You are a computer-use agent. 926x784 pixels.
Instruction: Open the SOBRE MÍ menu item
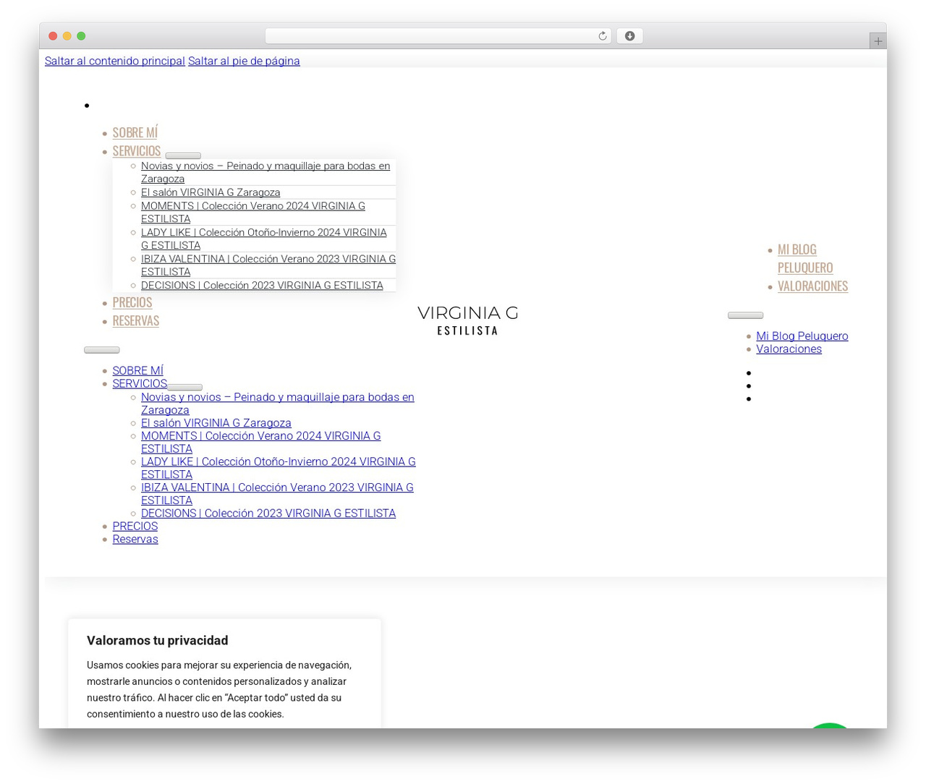pos(135,132)
